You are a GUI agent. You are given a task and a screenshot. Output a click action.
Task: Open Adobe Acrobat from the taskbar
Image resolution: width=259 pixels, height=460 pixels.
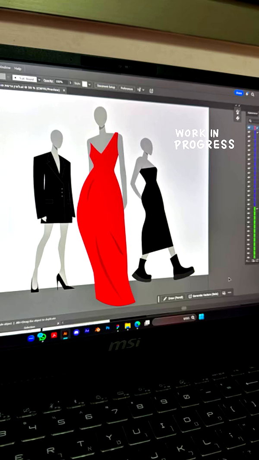[54, 335]
